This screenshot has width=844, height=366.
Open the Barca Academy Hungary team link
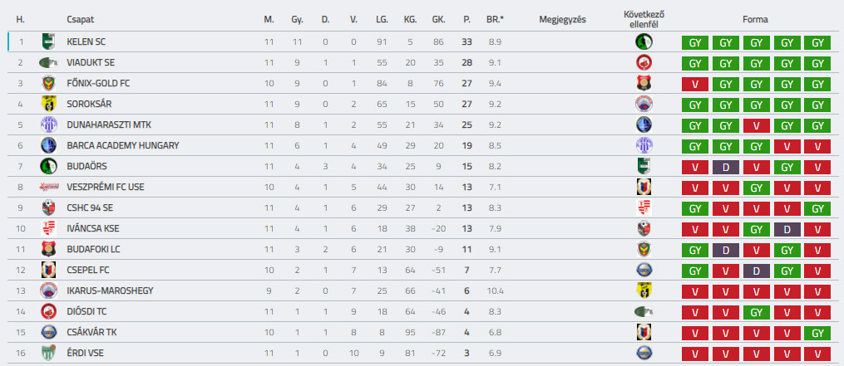click(122, 145)
